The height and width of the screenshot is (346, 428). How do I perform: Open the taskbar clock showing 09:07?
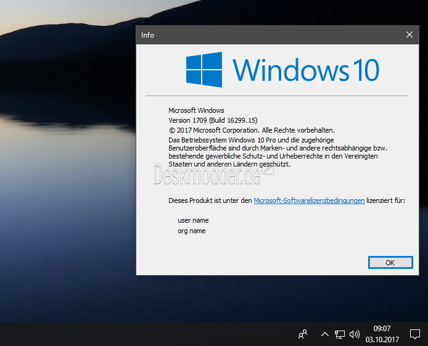coord(382,329)
